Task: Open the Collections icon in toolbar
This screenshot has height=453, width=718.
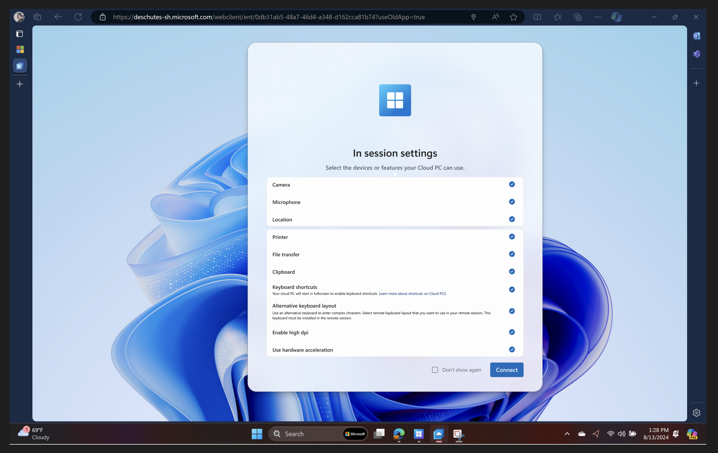Action: tap(578, 17)
